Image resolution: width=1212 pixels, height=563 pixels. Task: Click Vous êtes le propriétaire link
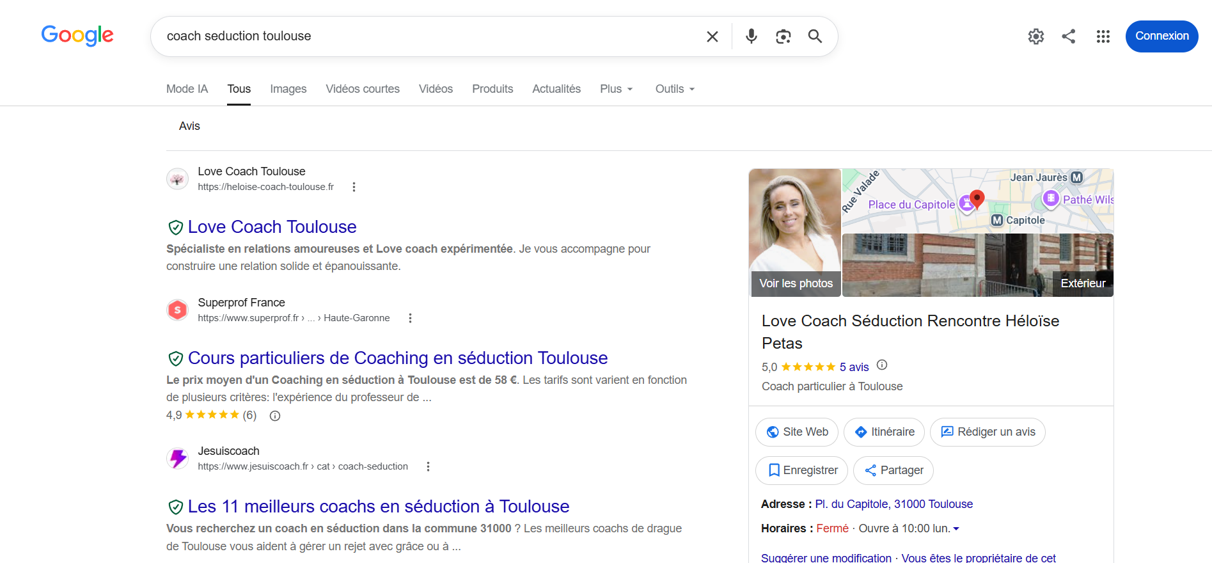pos(979,558)
